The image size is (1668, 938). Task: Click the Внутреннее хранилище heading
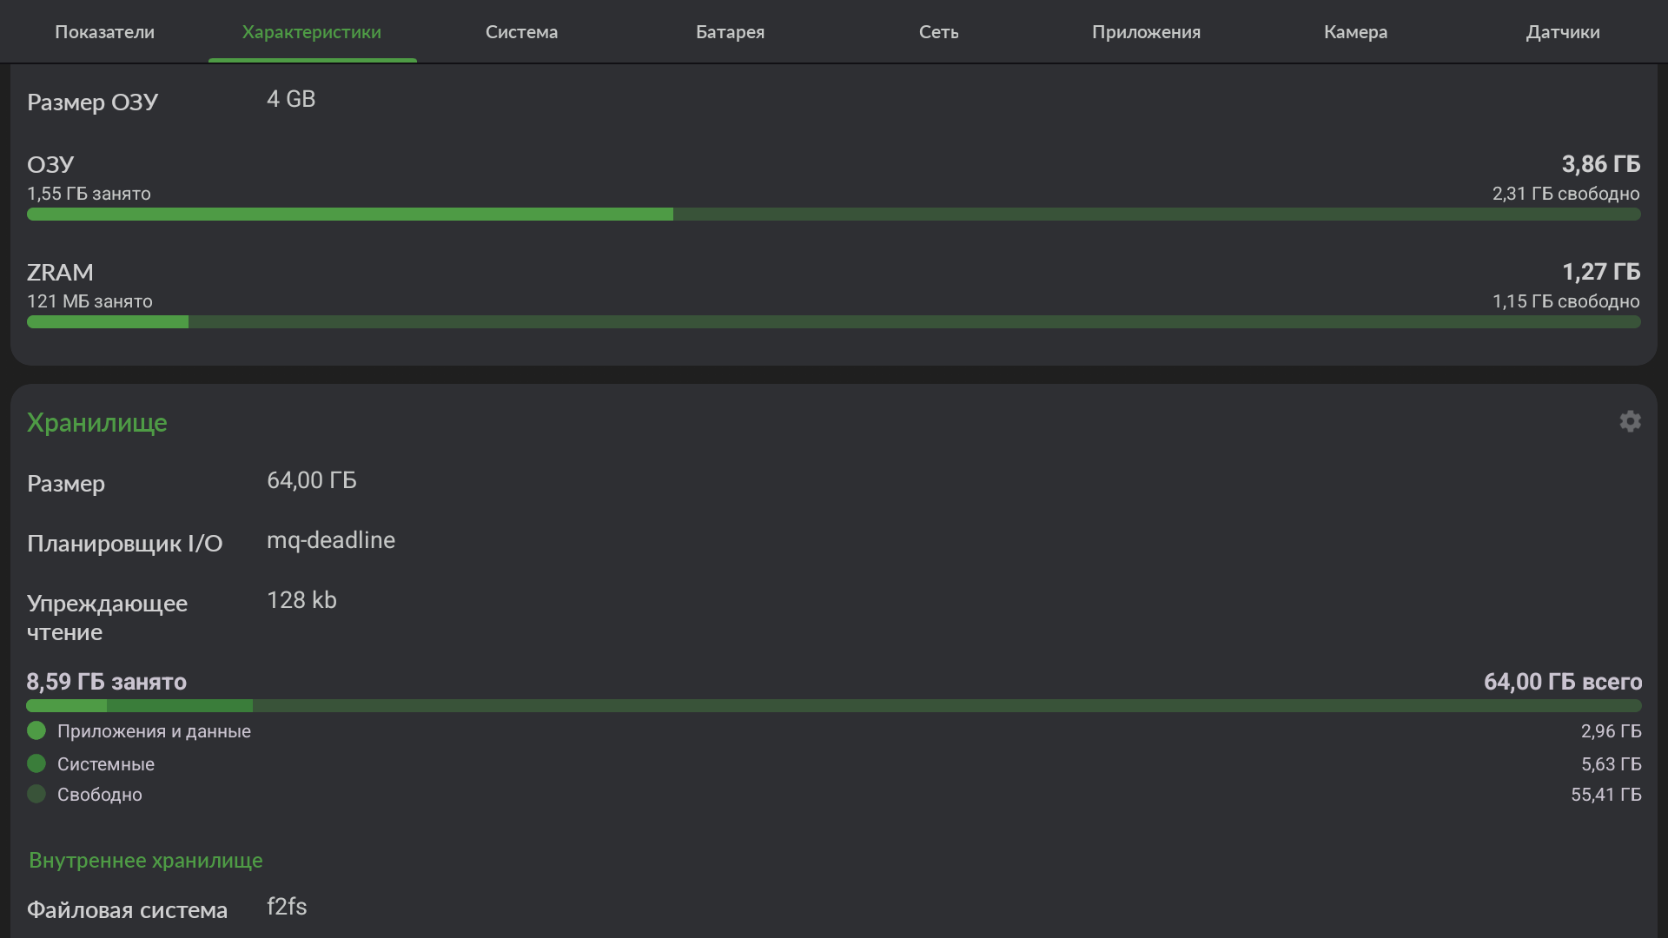click(x=146, y=860)
